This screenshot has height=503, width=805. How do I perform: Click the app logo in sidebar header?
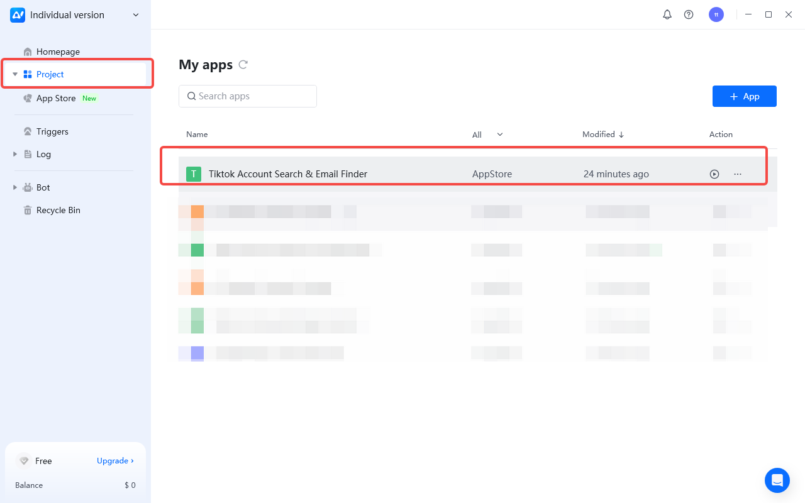point(18,15)
